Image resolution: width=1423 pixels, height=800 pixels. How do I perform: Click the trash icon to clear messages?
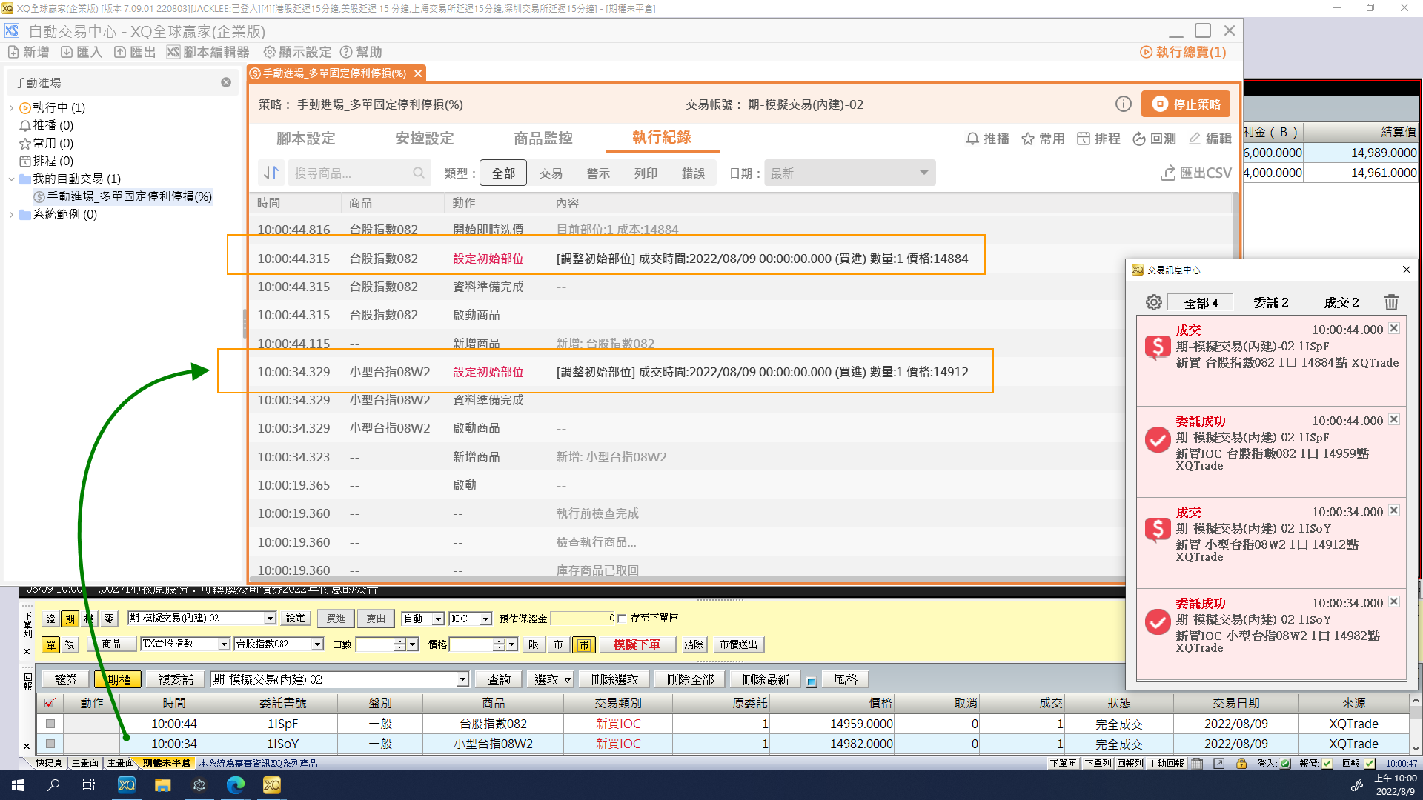[1390, 302]
